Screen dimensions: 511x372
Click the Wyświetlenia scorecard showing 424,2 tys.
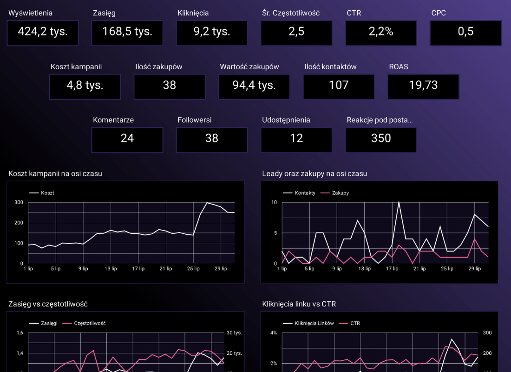coord(43,33)
